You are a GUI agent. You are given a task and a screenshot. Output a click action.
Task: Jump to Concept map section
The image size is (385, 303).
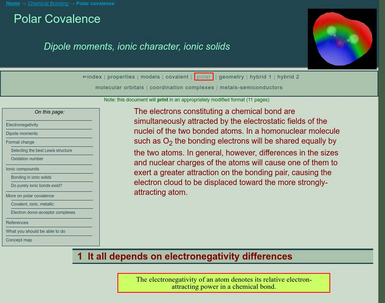[x=19, y=240]
